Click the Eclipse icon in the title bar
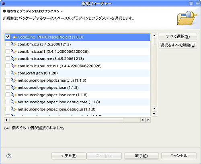201x164 pixels. [x=3, y=4]
